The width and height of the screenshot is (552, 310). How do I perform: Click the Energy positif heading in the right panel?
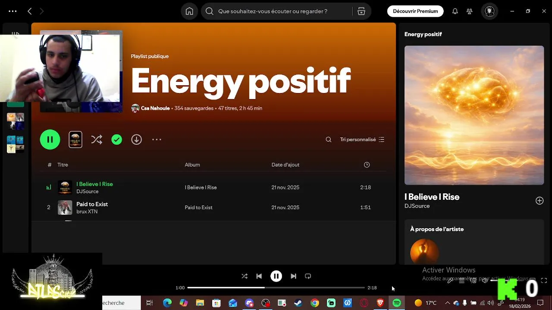(x=423, y=34)
